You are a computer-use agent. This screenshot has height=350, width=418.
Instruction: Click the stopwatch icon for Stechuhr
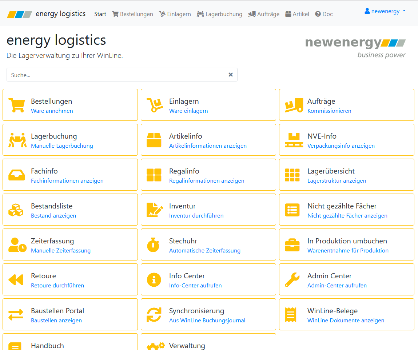click(x=154, y=245)
